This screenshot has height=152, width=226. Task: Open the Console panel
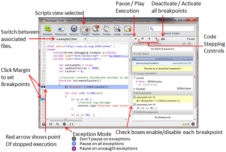[127, 30]
